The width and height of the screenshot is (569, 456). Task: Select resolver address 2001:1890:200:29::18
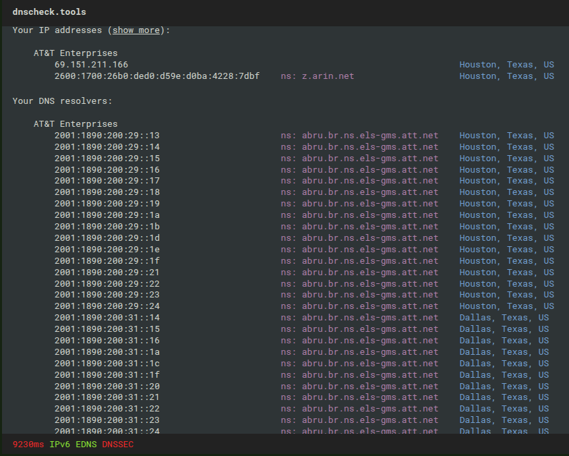coord(107,192)
